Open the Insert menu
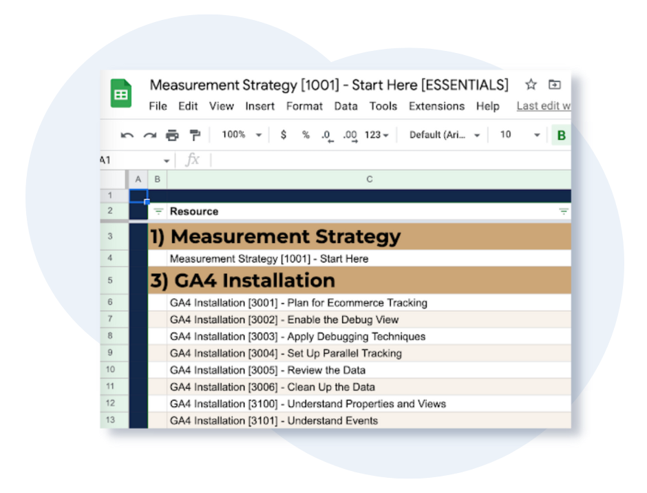This screenshot has width=647, height=493. tap(259, 106)
